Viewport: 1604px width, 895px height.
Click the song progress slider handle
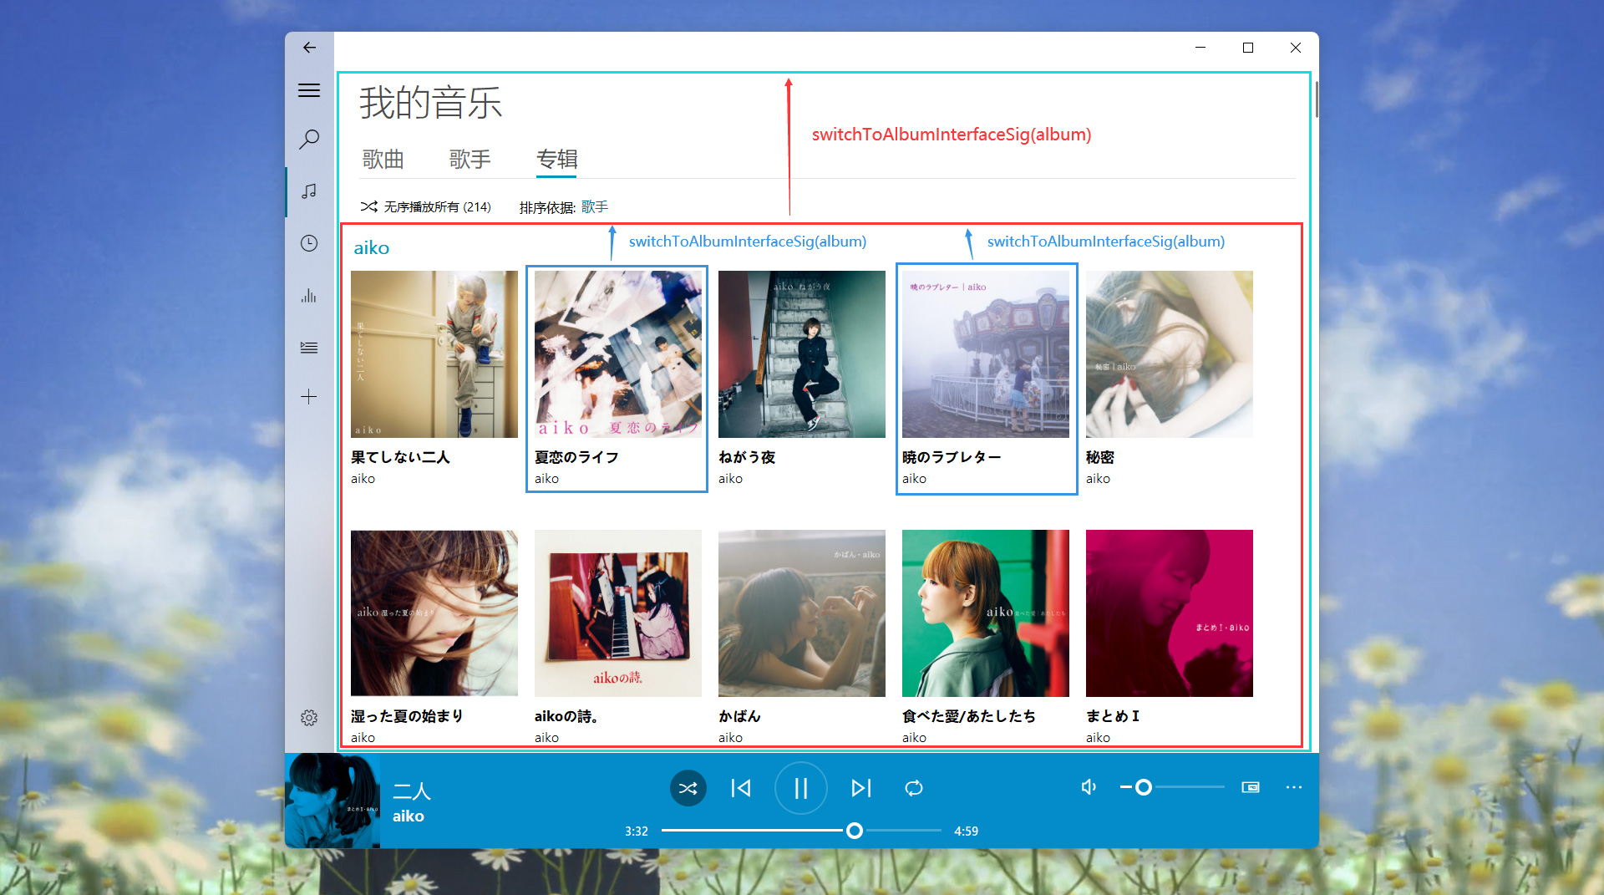coord(854,831)
